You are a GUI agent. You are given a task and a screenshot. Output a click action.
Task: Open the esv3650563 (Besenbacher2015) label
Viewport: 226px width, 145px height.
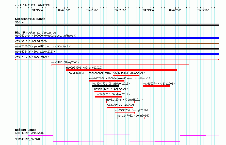90,73
